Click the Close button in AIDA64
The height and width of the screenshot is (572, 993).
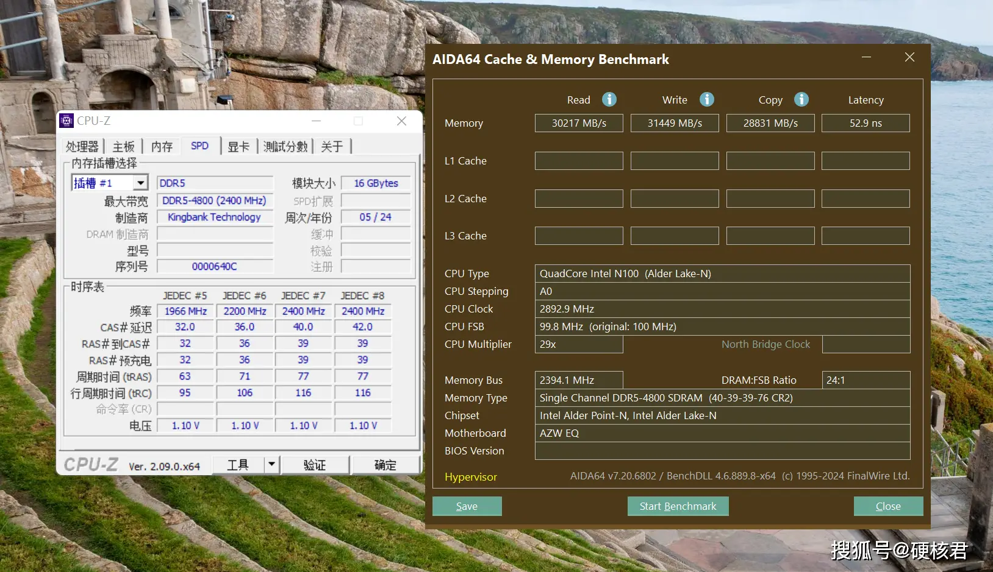click(888, 506)
